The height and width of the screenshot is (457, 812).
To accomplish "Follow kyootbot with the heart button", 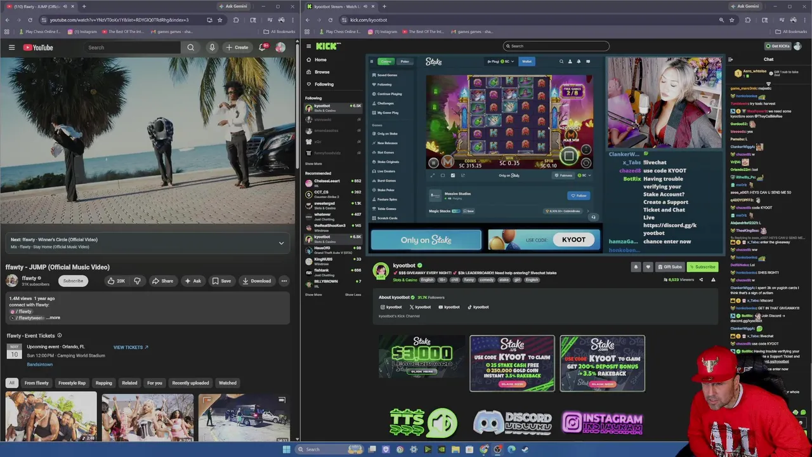I will pyautogui.click(x=648, y=267).
